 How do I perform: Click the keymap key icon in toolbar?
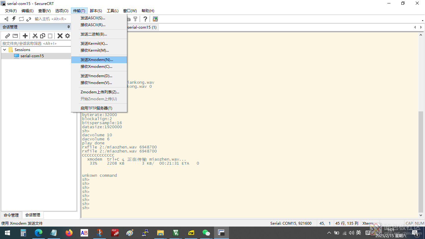tap(135, 19)
